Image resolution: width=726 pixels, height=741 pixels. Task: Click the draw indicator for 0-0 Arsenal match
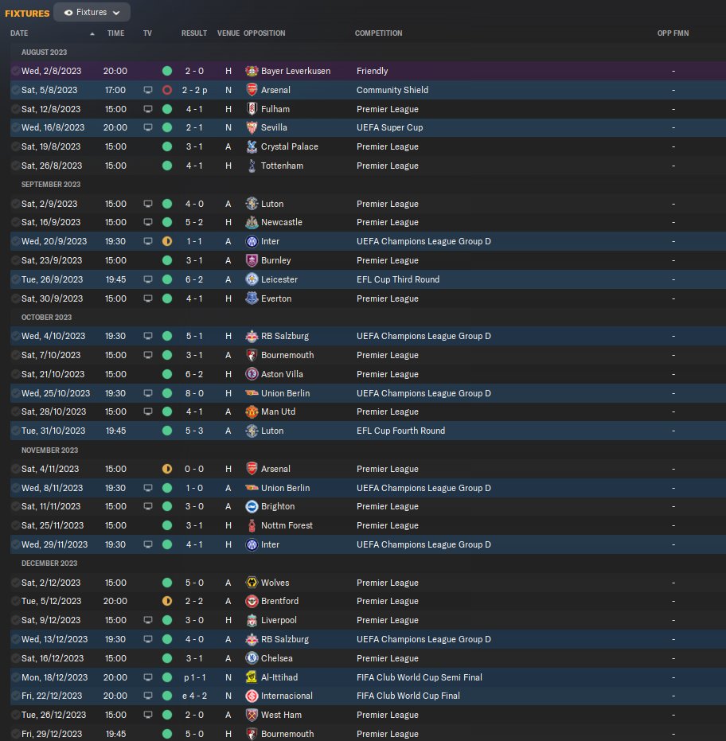click(167, 469)
